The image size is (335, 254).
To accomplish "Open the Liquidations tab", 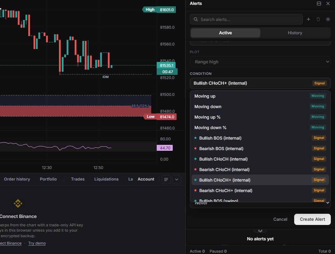I will pos(106,179).
